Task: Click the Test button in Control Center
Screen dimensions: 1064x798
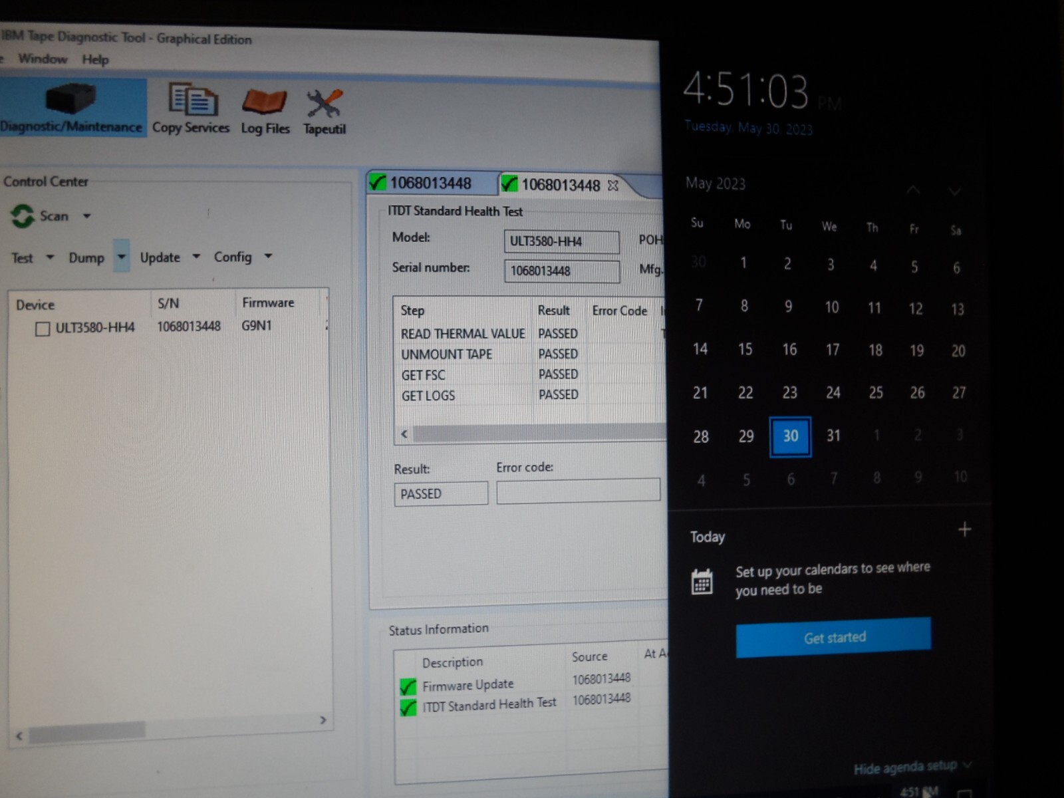Action: [22, 258]
